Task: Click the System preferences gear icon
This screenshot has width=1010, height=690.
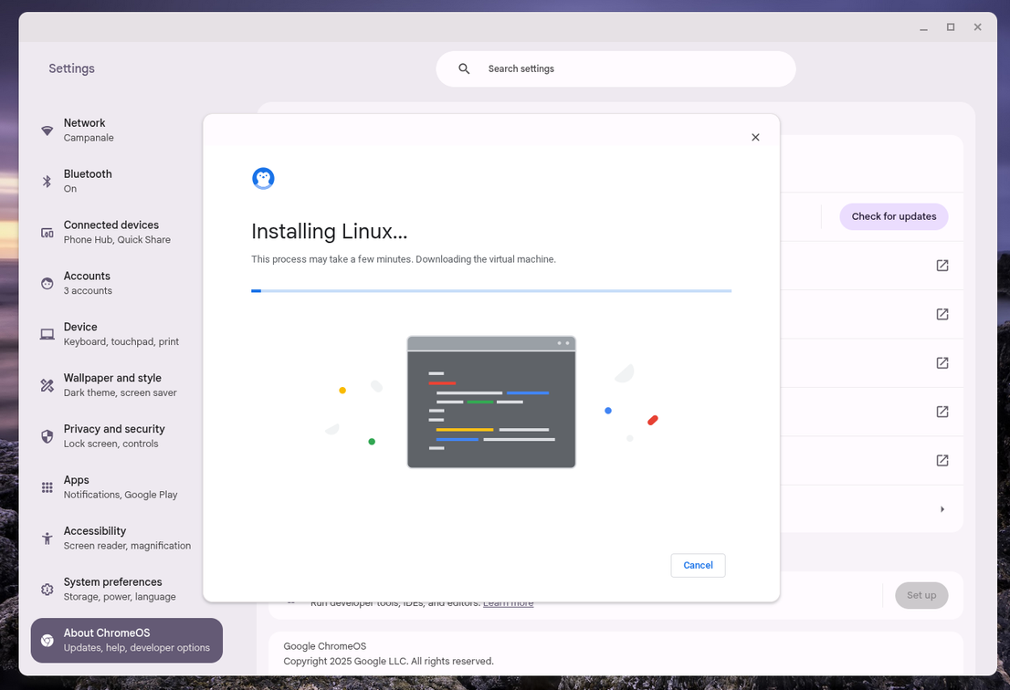Action: coord(47,589)
